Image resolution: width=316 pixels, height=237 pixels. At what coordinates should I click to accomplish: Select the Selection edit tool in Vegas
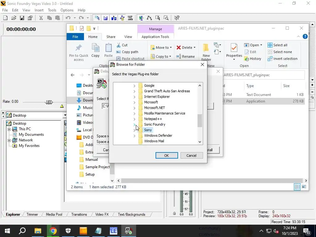[158, 18]
